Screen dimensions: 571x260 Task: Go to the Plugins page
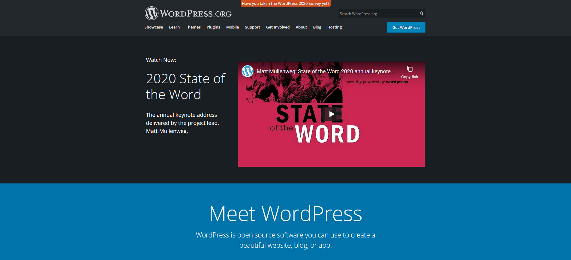213,27
